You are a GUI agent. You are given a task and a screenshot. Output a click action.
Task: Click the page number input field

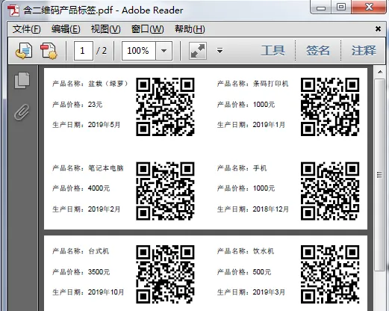pos(84,51)
